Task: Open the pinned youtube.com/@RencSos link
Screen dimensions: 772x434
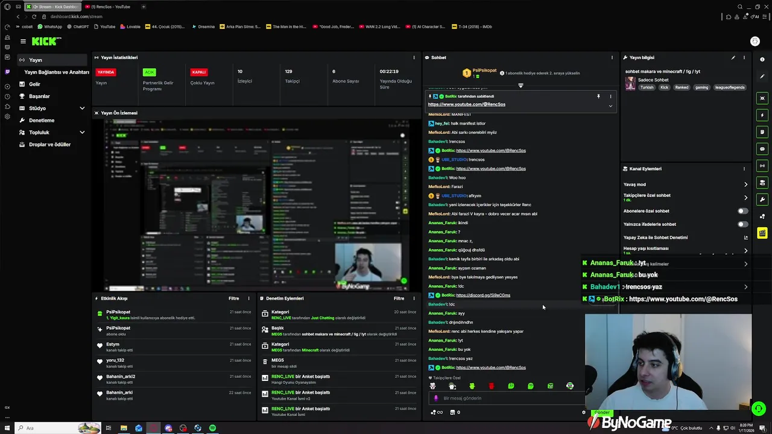Action: pyautogui.click(x=466, y=104)
